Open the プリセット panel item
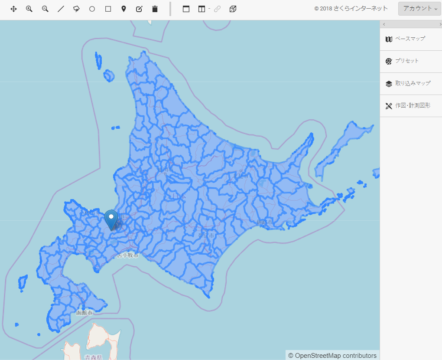The height and width of the screenshot is (360, 442). (411, 62)
